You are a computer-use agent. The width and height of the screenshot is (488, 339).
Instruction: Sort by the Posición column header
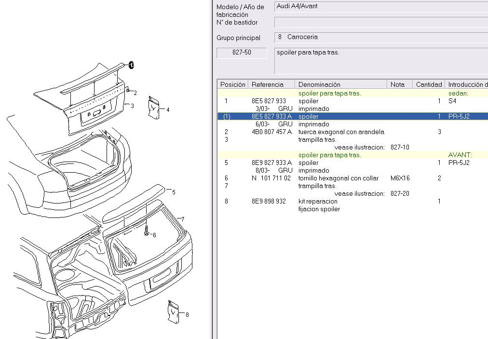[x=233, y=84]
